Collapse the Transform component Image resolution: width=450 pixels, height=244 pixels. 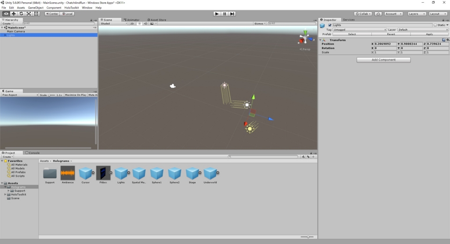click(x=320, y=40)
